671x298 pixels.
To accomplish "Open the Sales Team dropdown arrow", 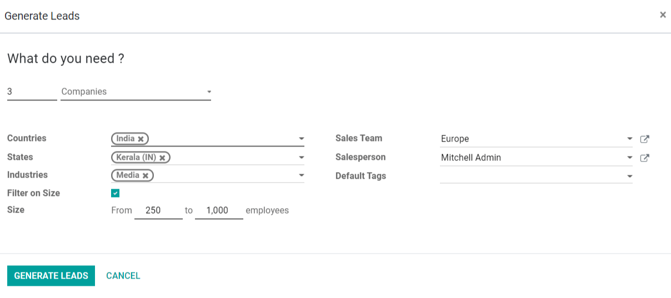I will click(x=629, y=139).
